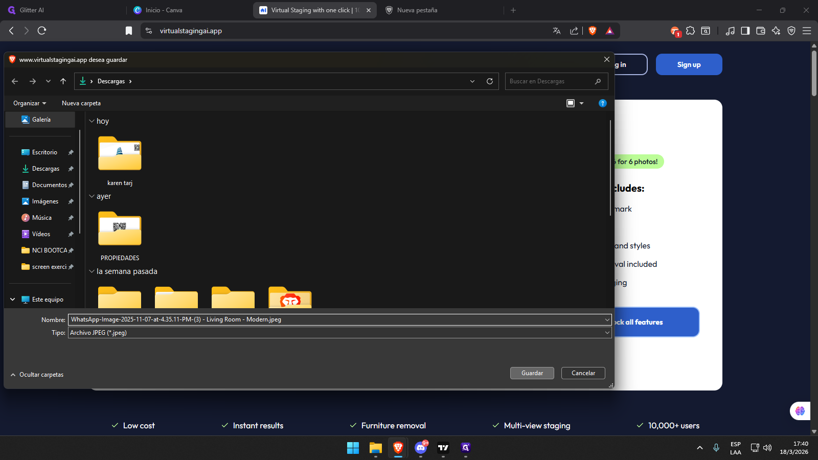Open the save dialog help icon
Screen dimensions: 818x460
(x=603, y=103)
